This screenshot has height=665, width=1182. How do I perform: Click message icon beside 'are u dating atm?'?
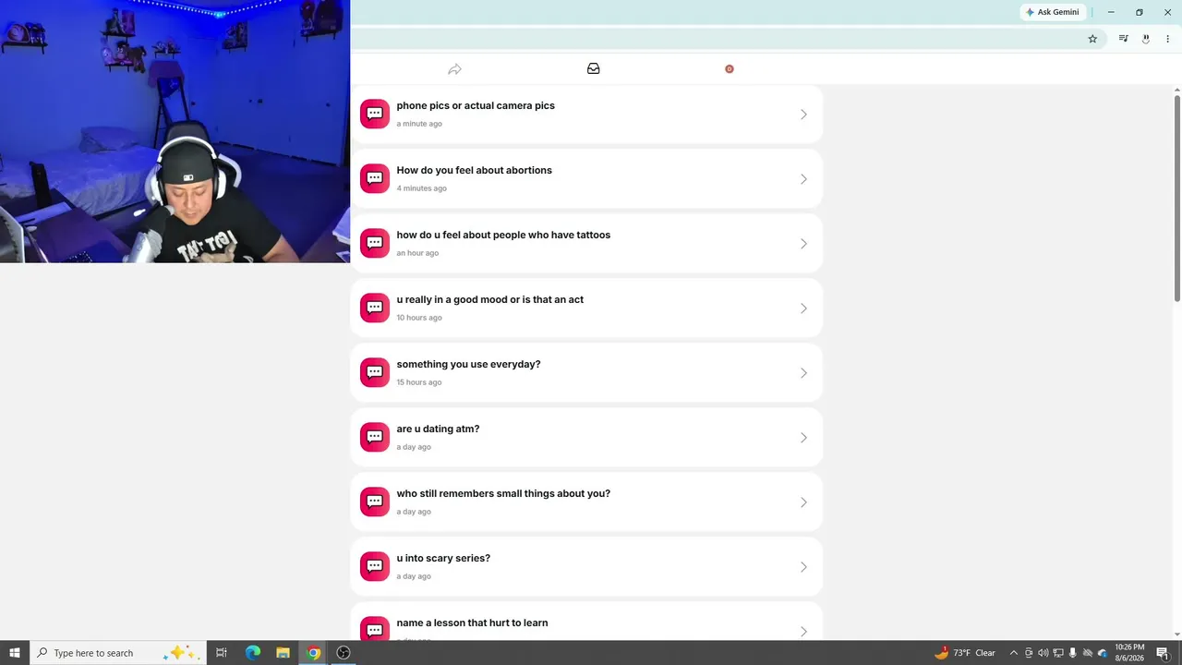(x=375, y=437)
